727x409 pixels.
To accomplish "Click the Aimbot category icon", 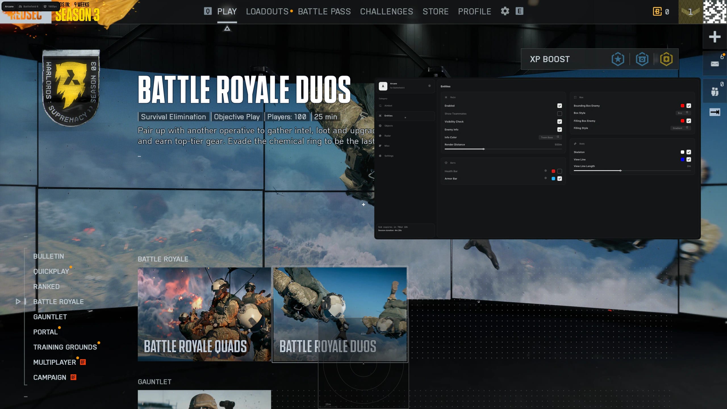I will pyautogui.click(x=380, y=106).
